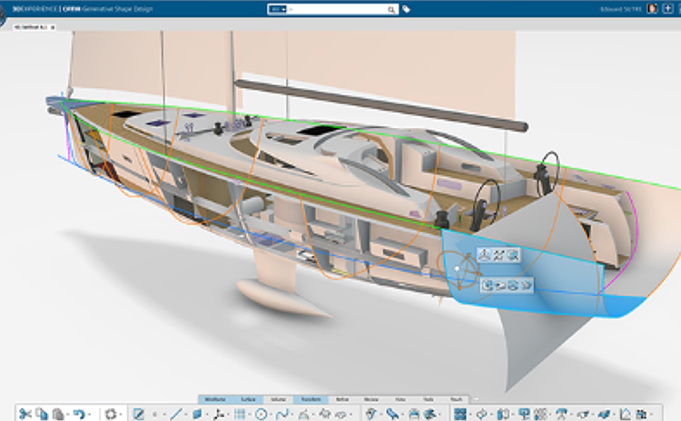681x421 pixels.
Task: Select the Circle tool icon
Action: coord(261,414)
